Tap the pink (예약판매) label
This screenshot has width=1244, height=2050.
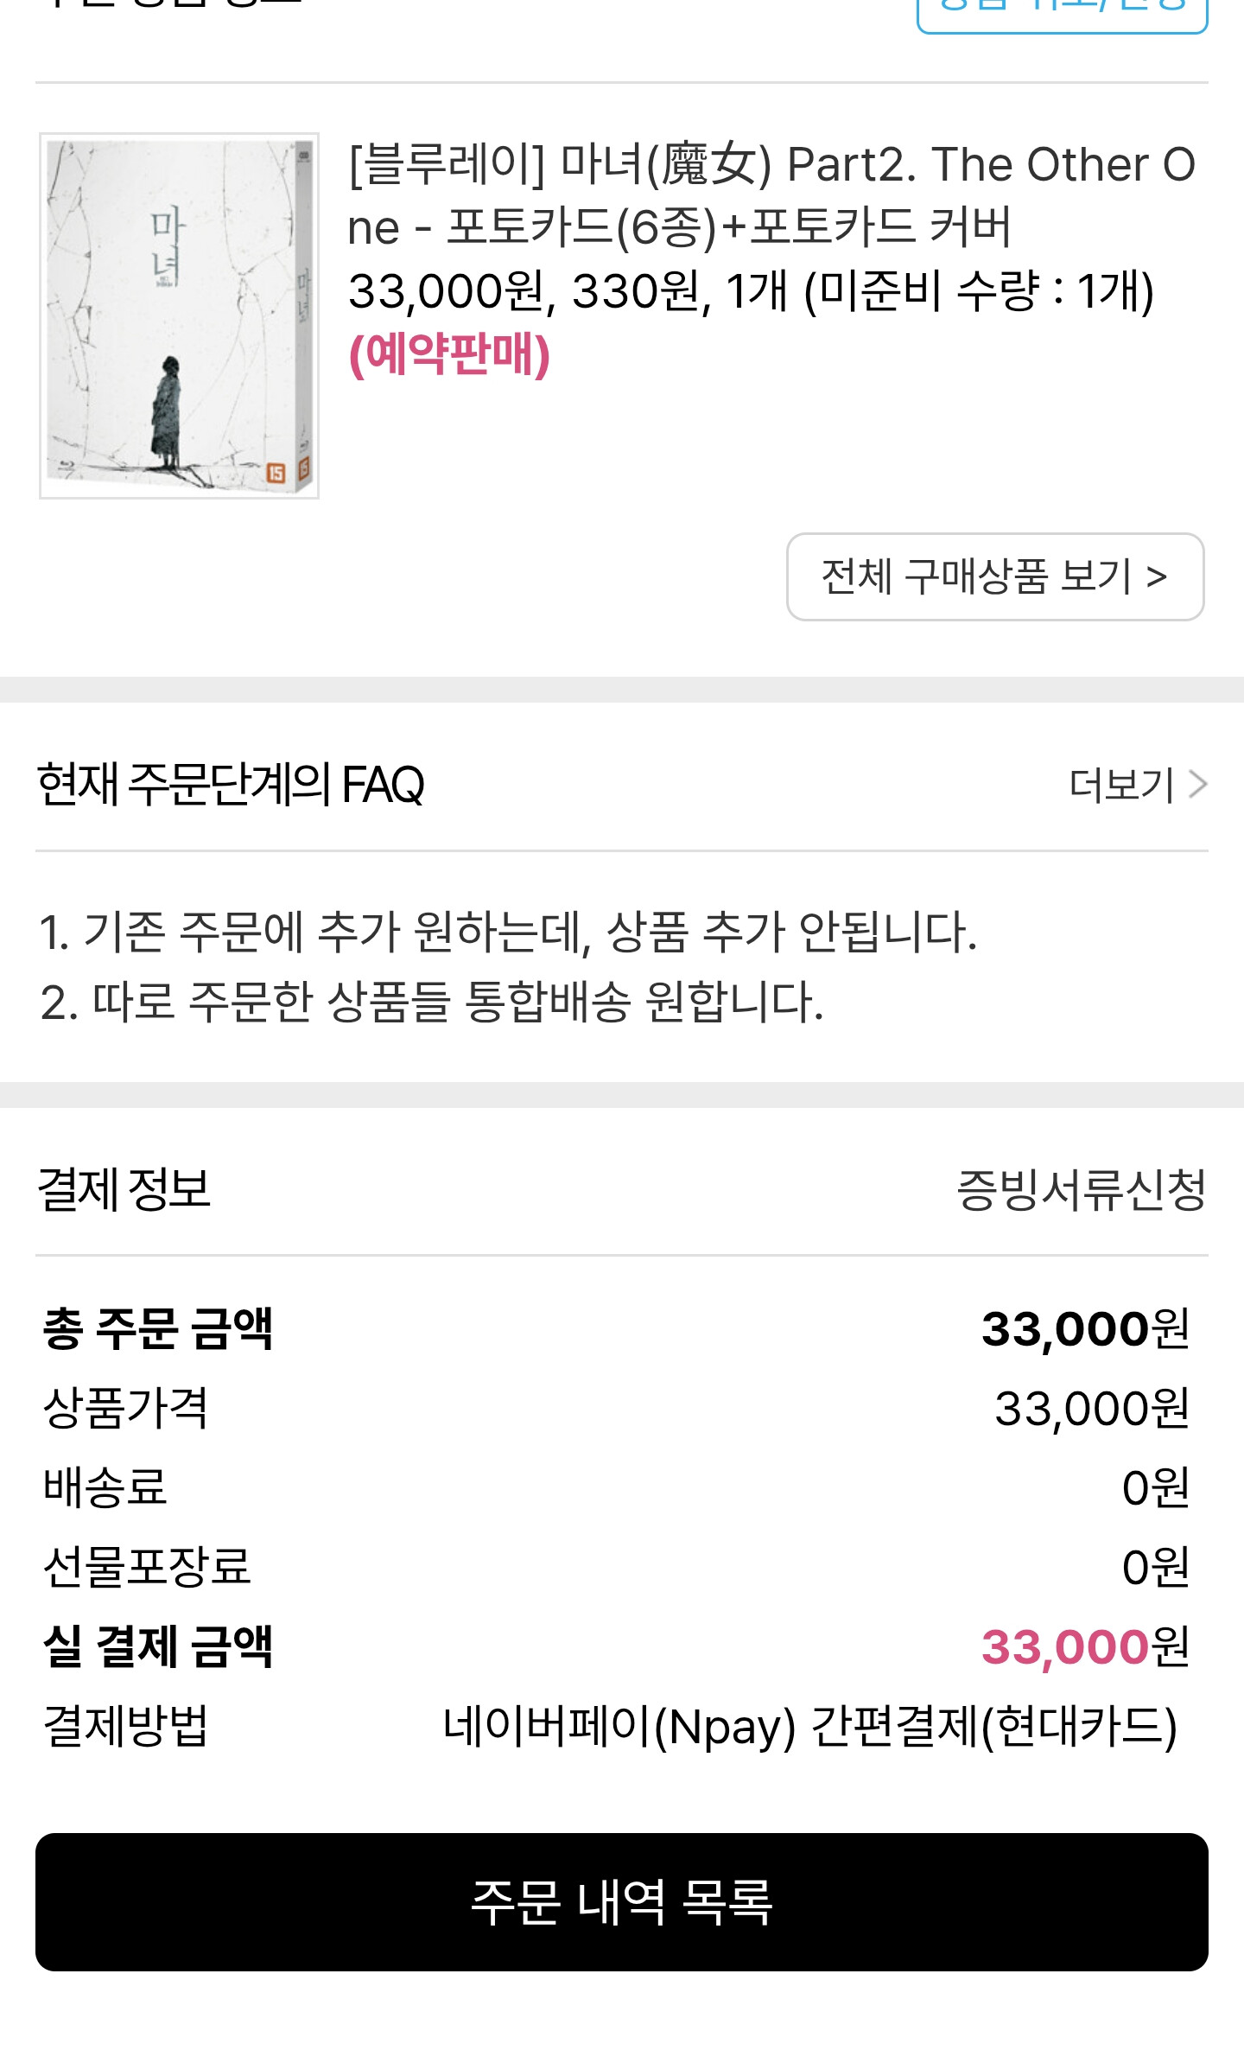click(449, 354)
